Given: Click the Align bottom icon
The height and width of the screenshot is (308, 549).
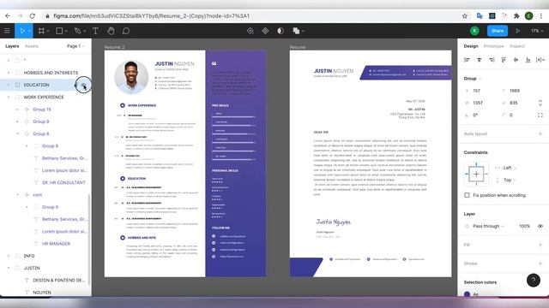Looking at the screenshot, I should click(x=528, y=60).
